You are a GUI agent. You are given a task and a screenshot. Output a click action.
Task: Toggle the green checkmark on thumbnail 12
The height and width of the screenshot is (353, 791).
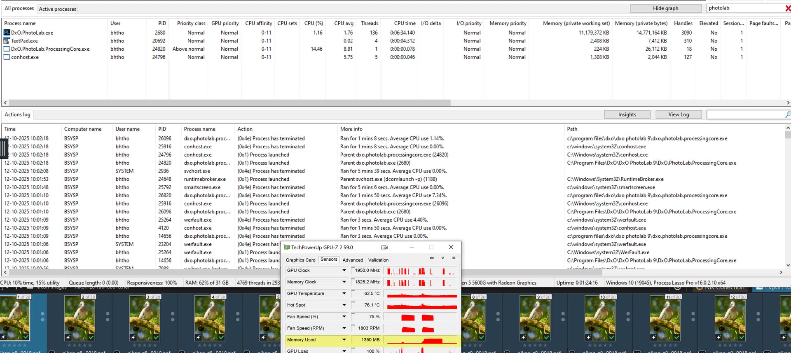[x=742, y=337]
